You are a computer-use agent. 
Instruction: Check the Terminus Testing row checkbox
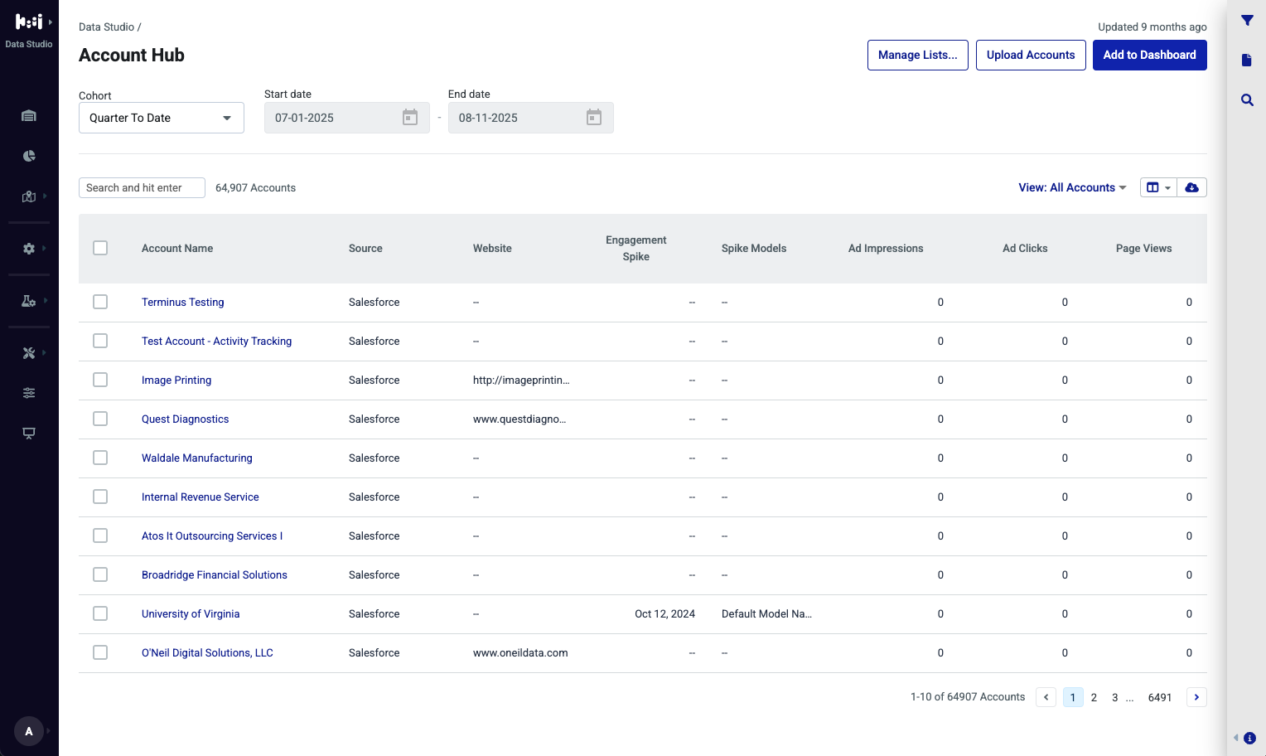(x=100, y=302)
